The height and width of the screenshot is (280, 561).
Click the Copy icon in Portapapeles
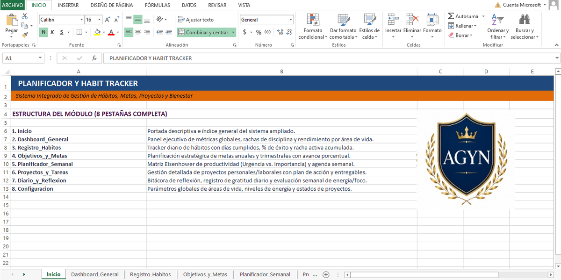[x=24, y=26]
